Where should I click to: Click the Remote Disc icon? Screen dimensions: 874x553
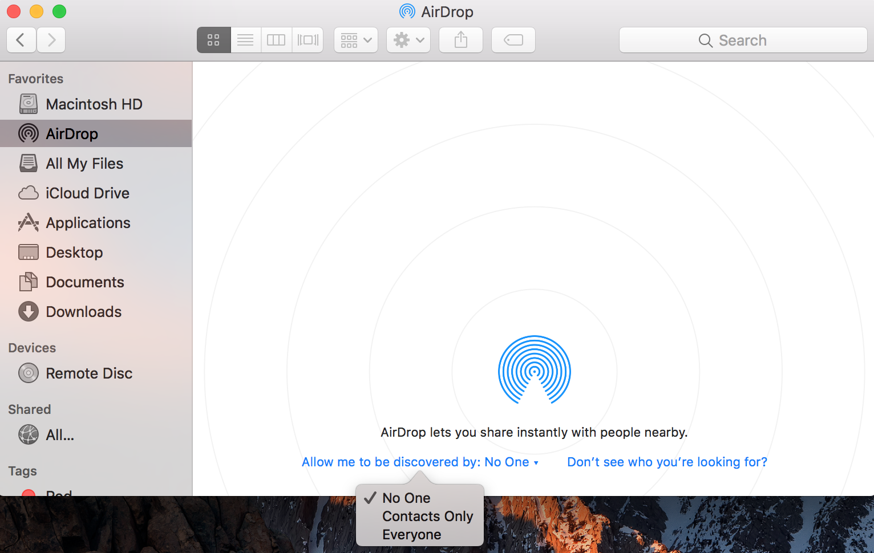coord(29,373)
